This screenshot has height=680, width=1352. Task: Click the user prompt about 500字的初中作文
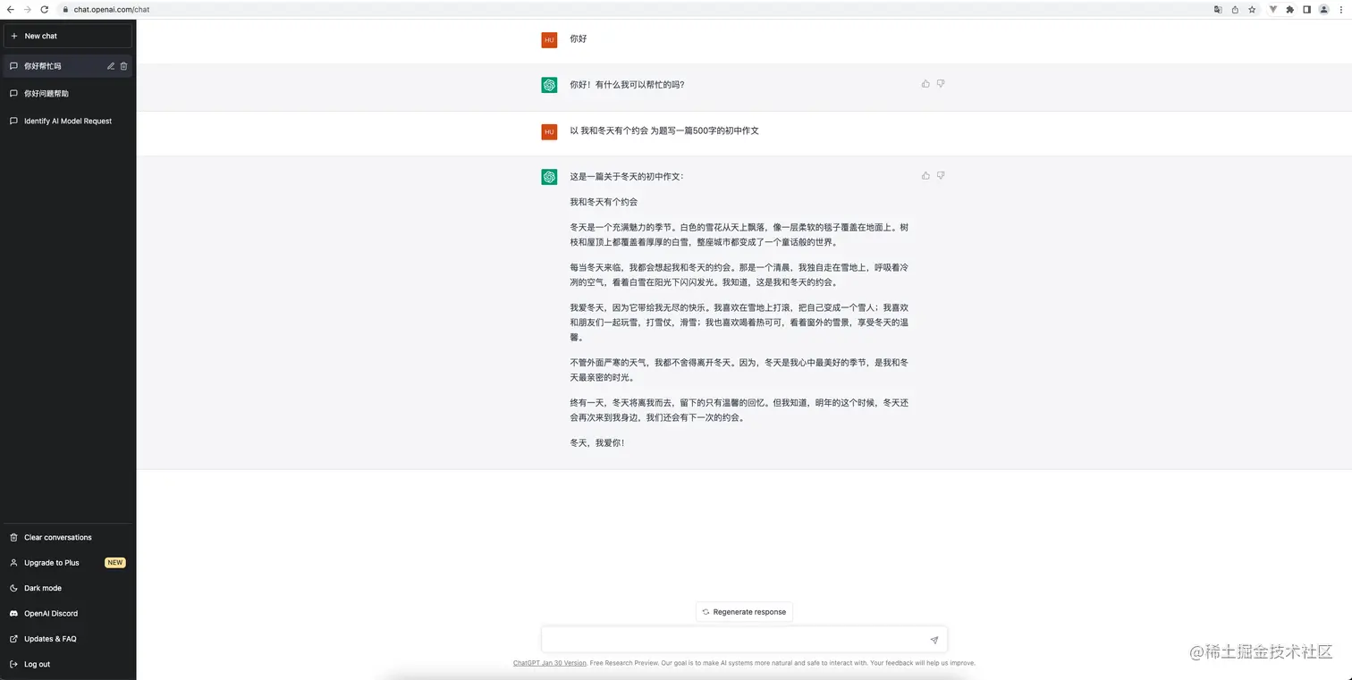click(664, 131)
